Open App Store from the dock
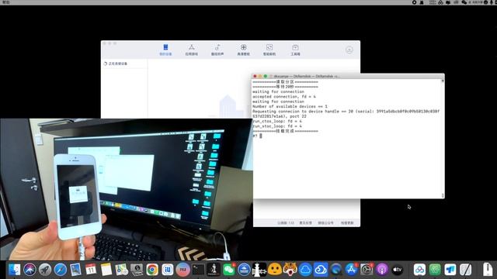This screenshot has height=279, width=497. pos(351,270)
